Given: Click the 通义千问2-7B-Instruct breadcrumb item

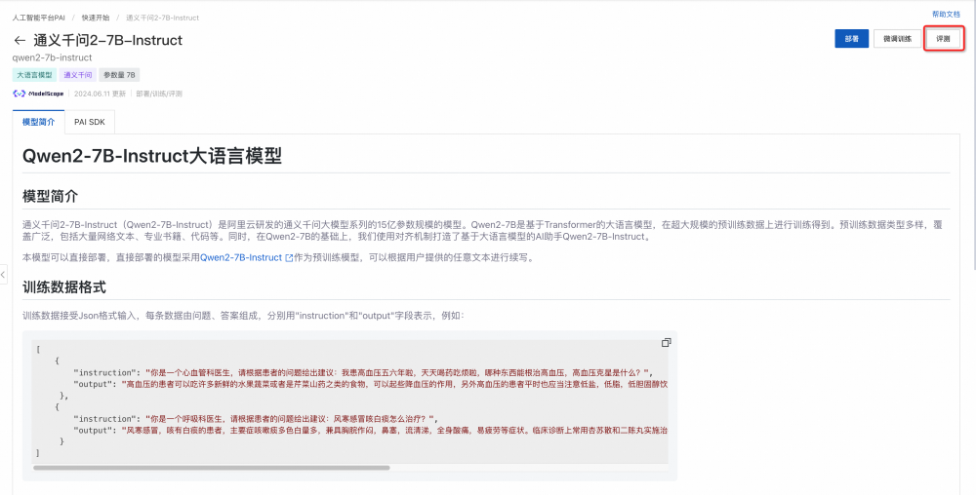Looking at the screenshot, I should tap(162, 18).
